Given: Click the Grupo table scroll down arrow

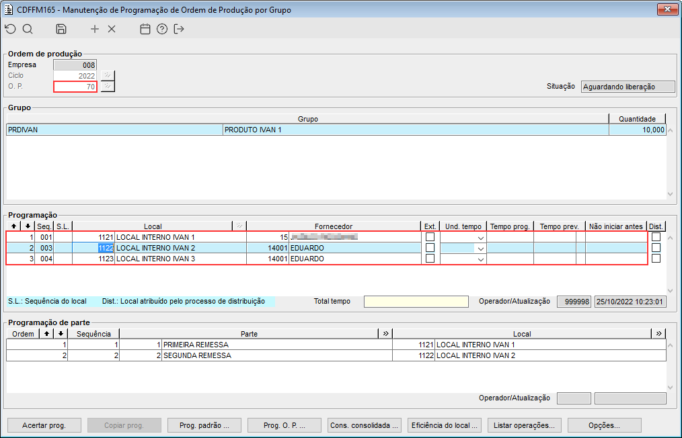Looking at the screenshot, I should [x=671, y=194].
